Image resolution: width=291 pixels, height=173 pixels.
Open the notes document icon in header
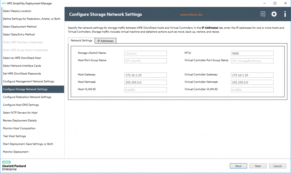click(263, 14)
